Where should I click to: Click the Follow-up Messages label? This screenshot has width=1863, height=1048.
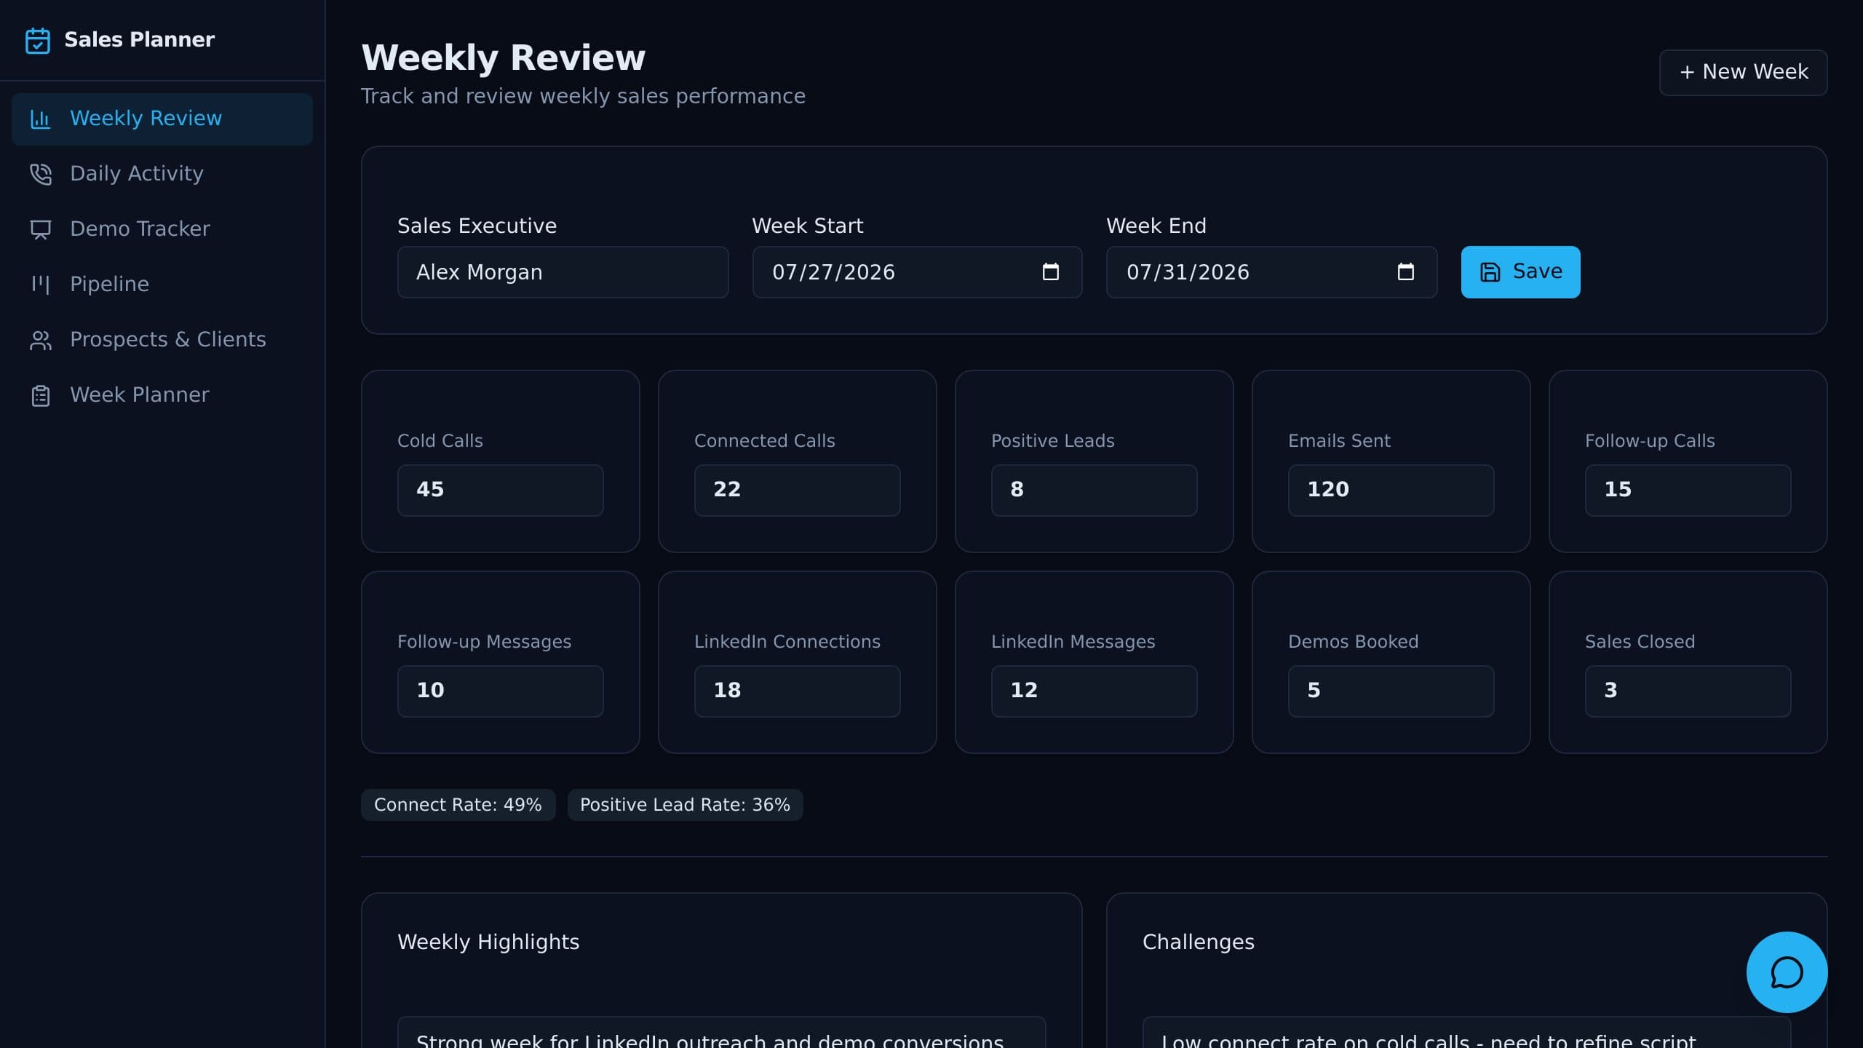pyautogui.click(x=484, y=642)
